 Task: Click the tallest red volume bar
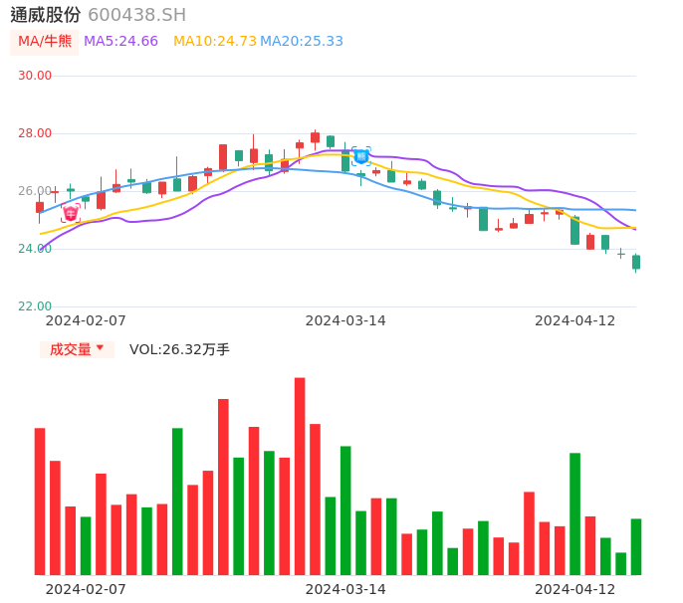pyautogui.click(x=300, y=477)
